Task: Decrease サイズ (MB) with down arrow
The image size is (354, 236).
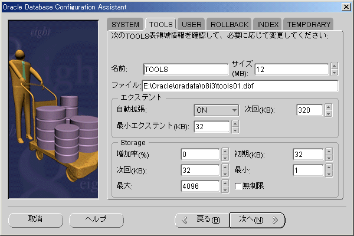Action: [334, 72]
